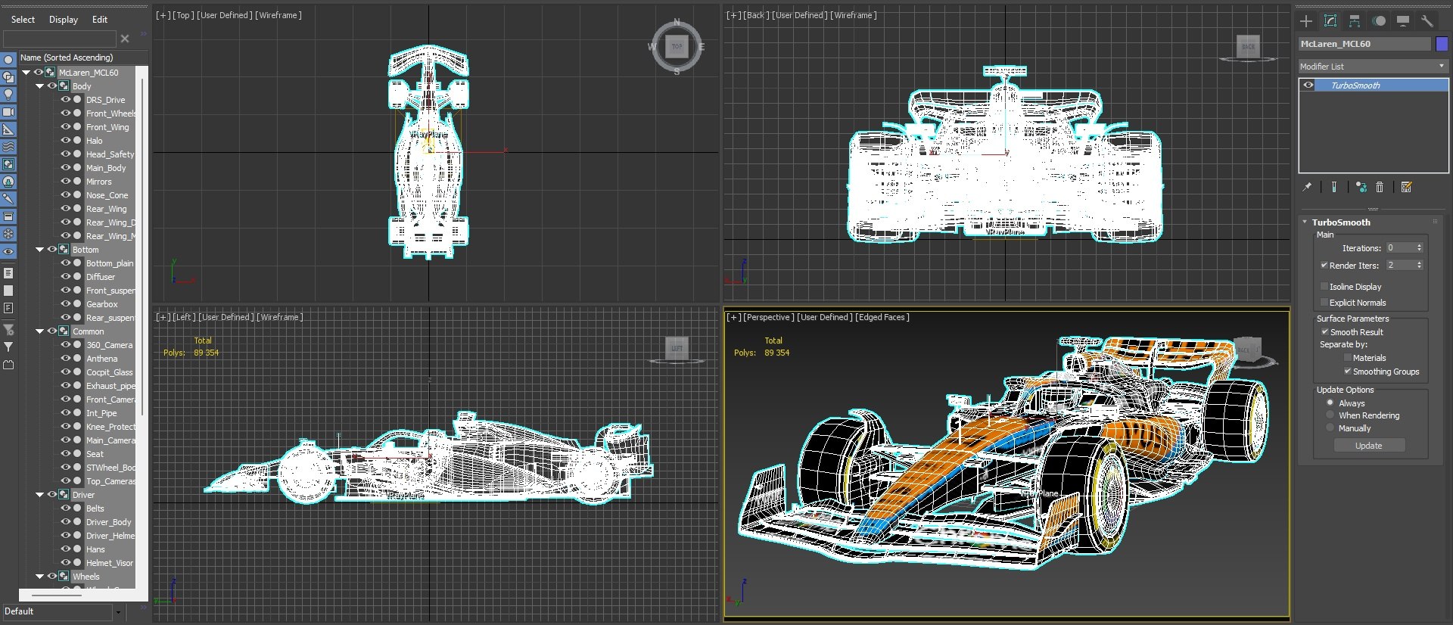Enable the Isoline Display checkbox
Screen dimensions: 1453x625
1324,287
